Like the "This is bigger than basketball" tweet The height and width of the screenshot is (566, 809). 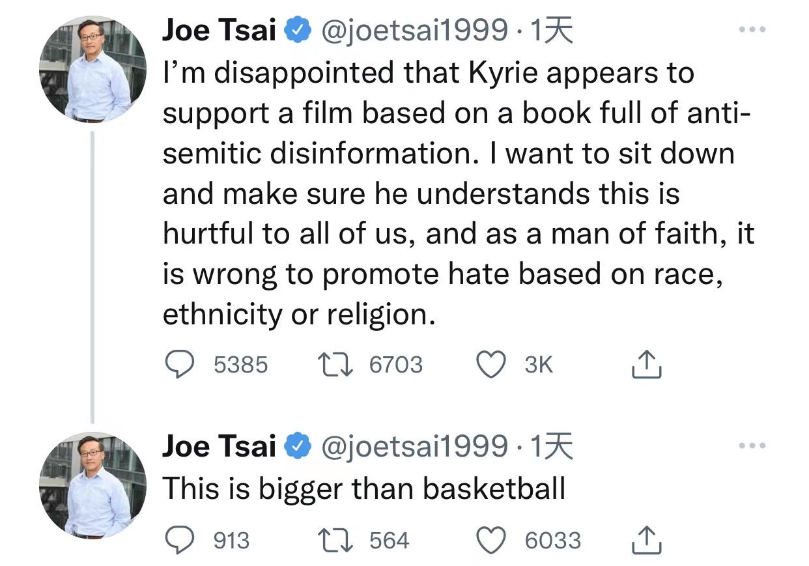pyautogui.click(x=492, y=541)
